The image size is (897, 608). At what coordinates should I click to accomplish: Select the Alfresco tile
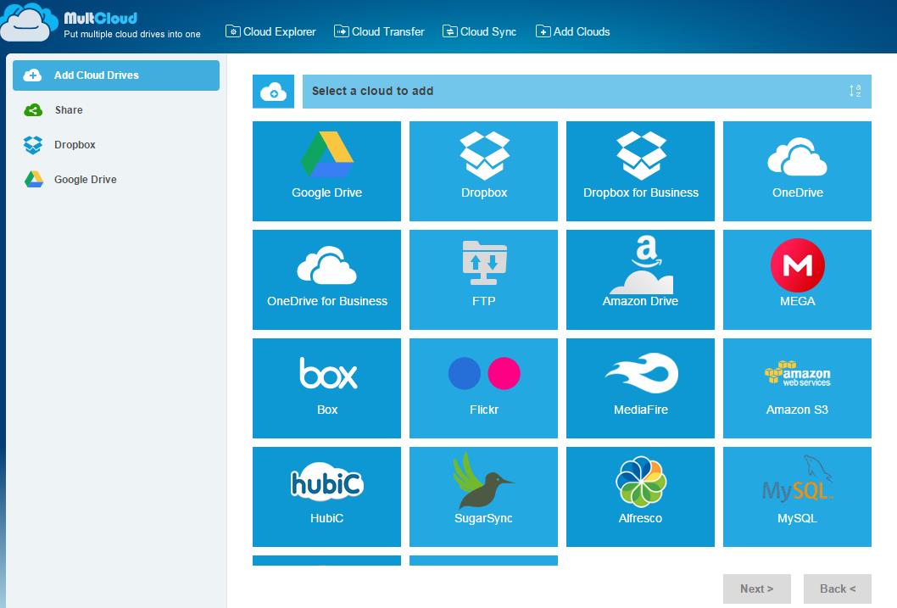(640, 497)
